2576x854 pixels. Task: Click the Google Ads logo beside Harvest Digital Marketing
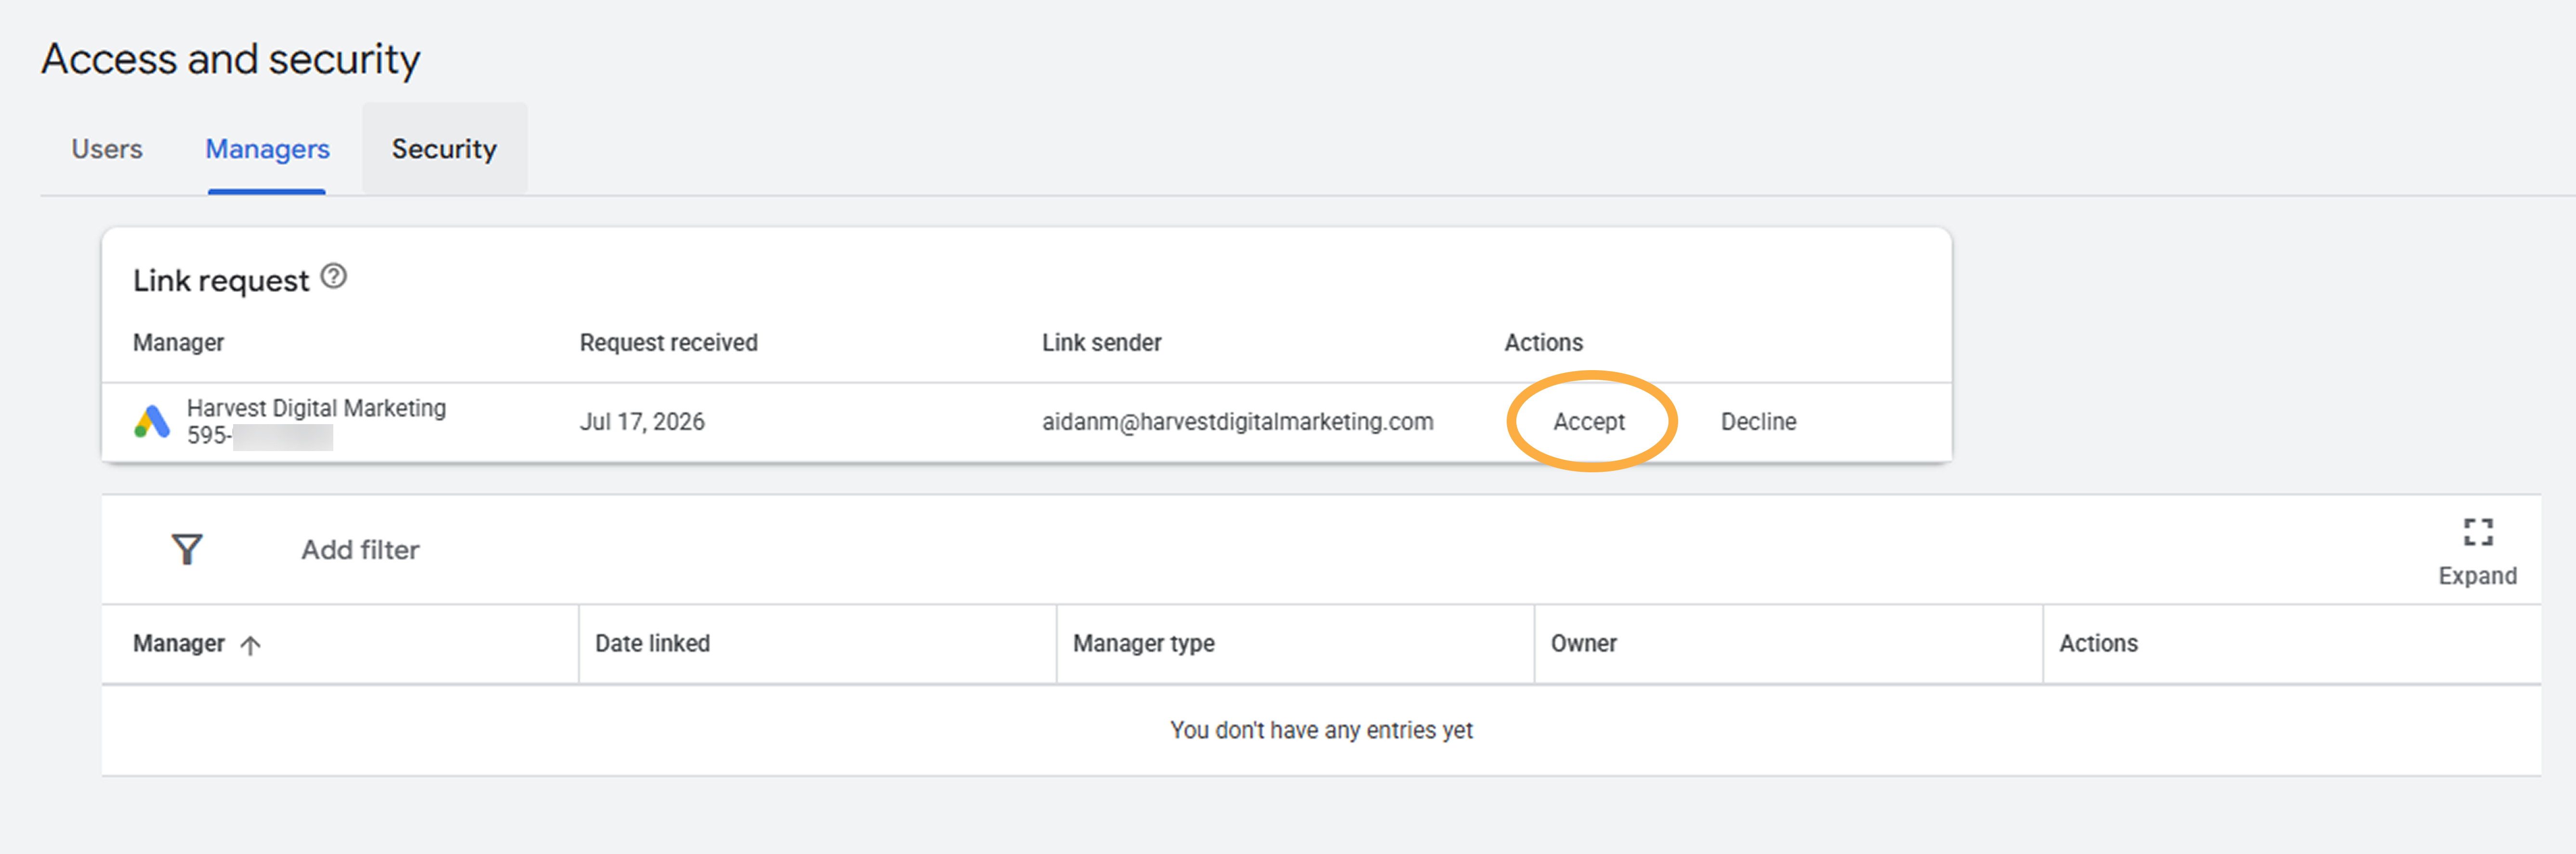coord(152,422)
